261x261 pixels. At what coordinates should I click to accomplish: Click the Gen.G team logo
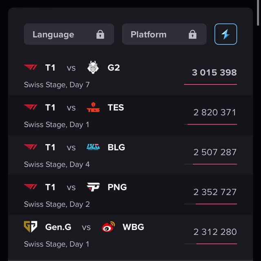(x=31, y=227)
